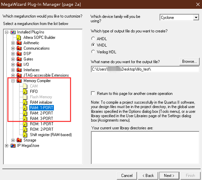Select Shift register (RAM-based) label

tap(51, 135)
